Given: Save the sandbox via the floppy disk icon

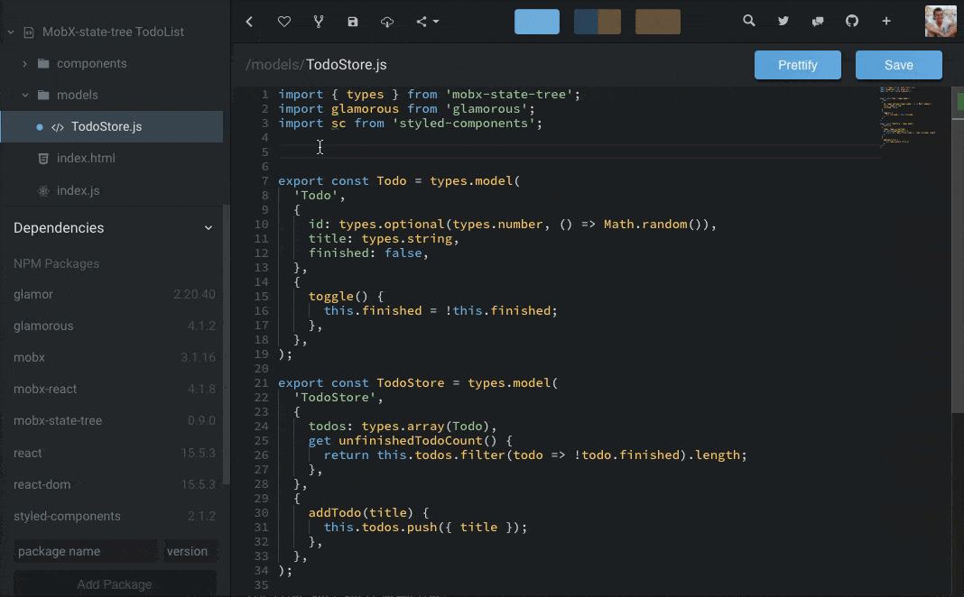Looking at the screenshot, I should (352, 21).
